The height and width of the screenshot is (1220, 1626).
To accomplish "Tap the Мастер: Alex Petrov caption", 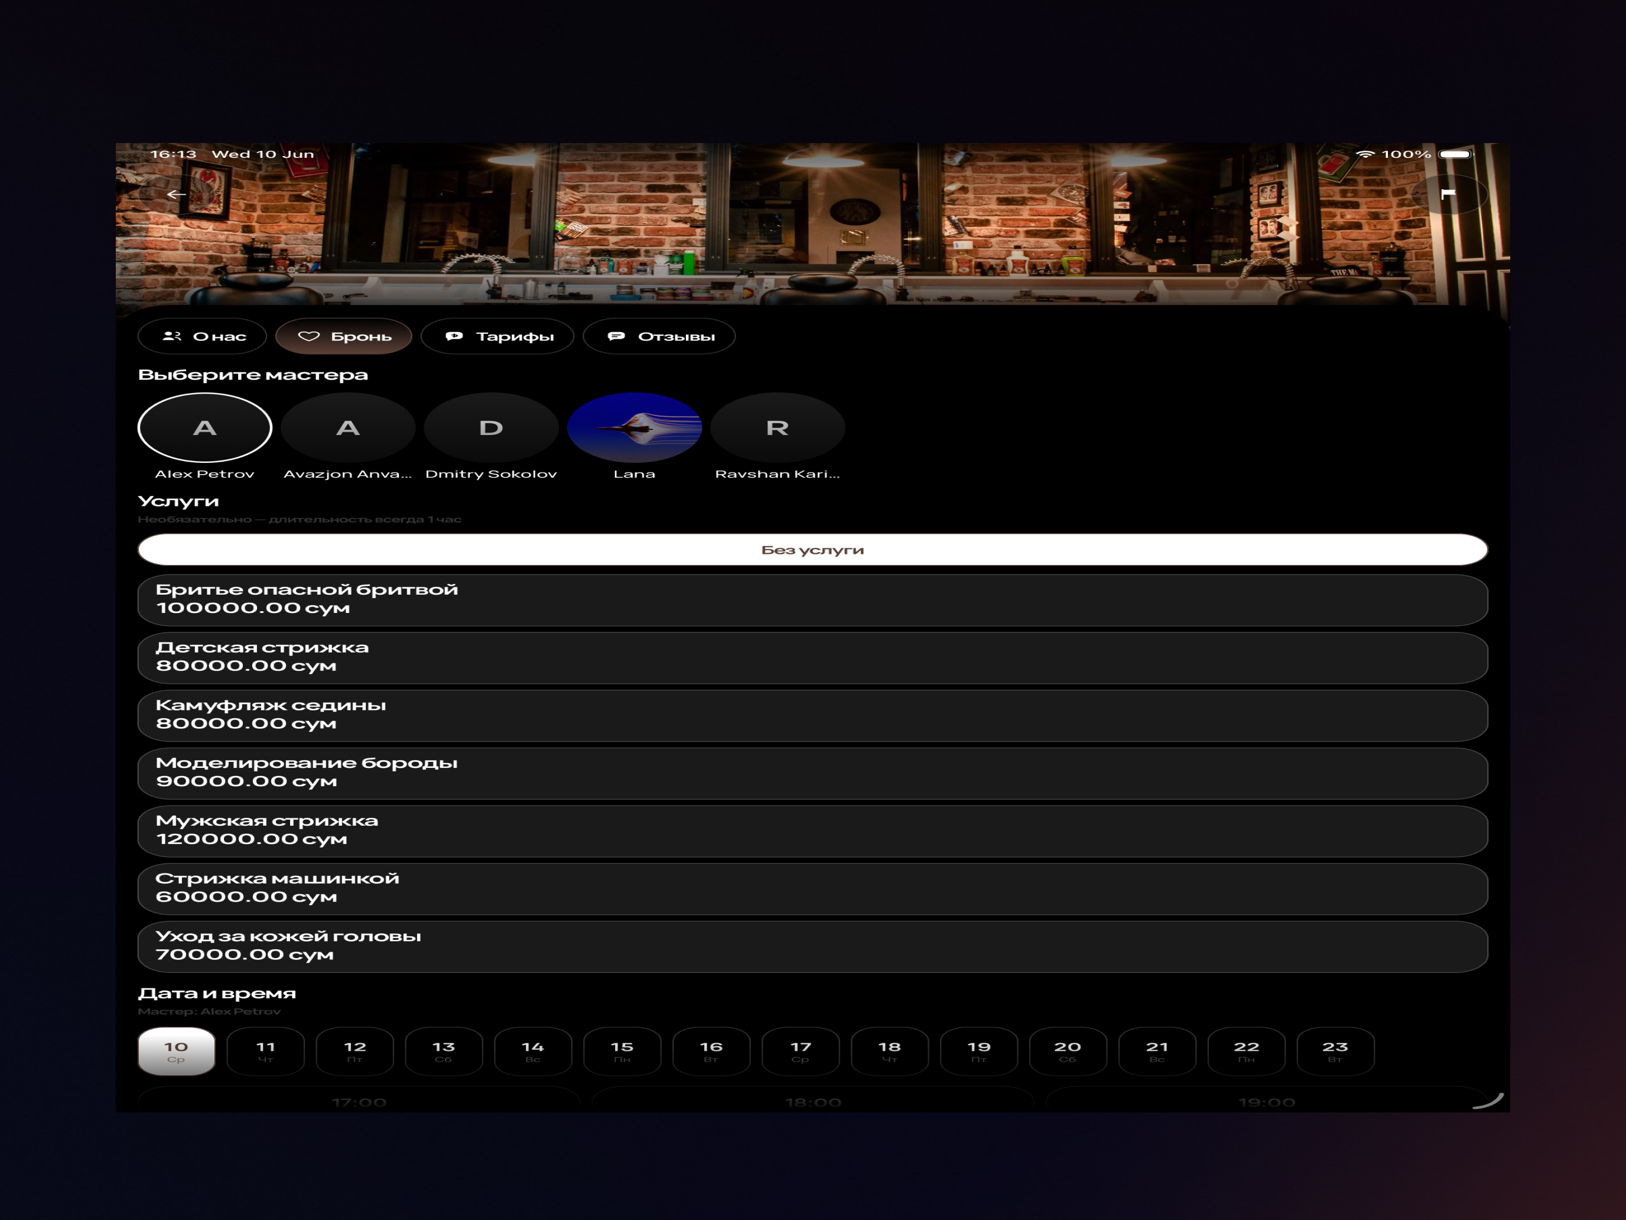I will coord(210,1012).
